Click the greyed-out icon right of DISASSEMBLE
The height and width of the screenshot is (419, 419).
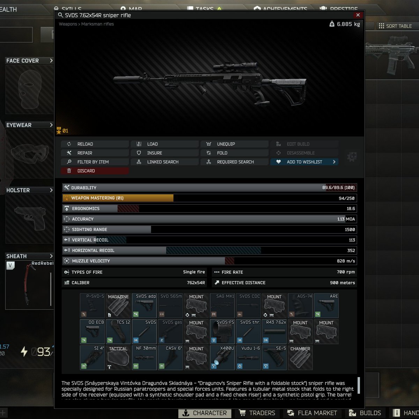point(352,157)
